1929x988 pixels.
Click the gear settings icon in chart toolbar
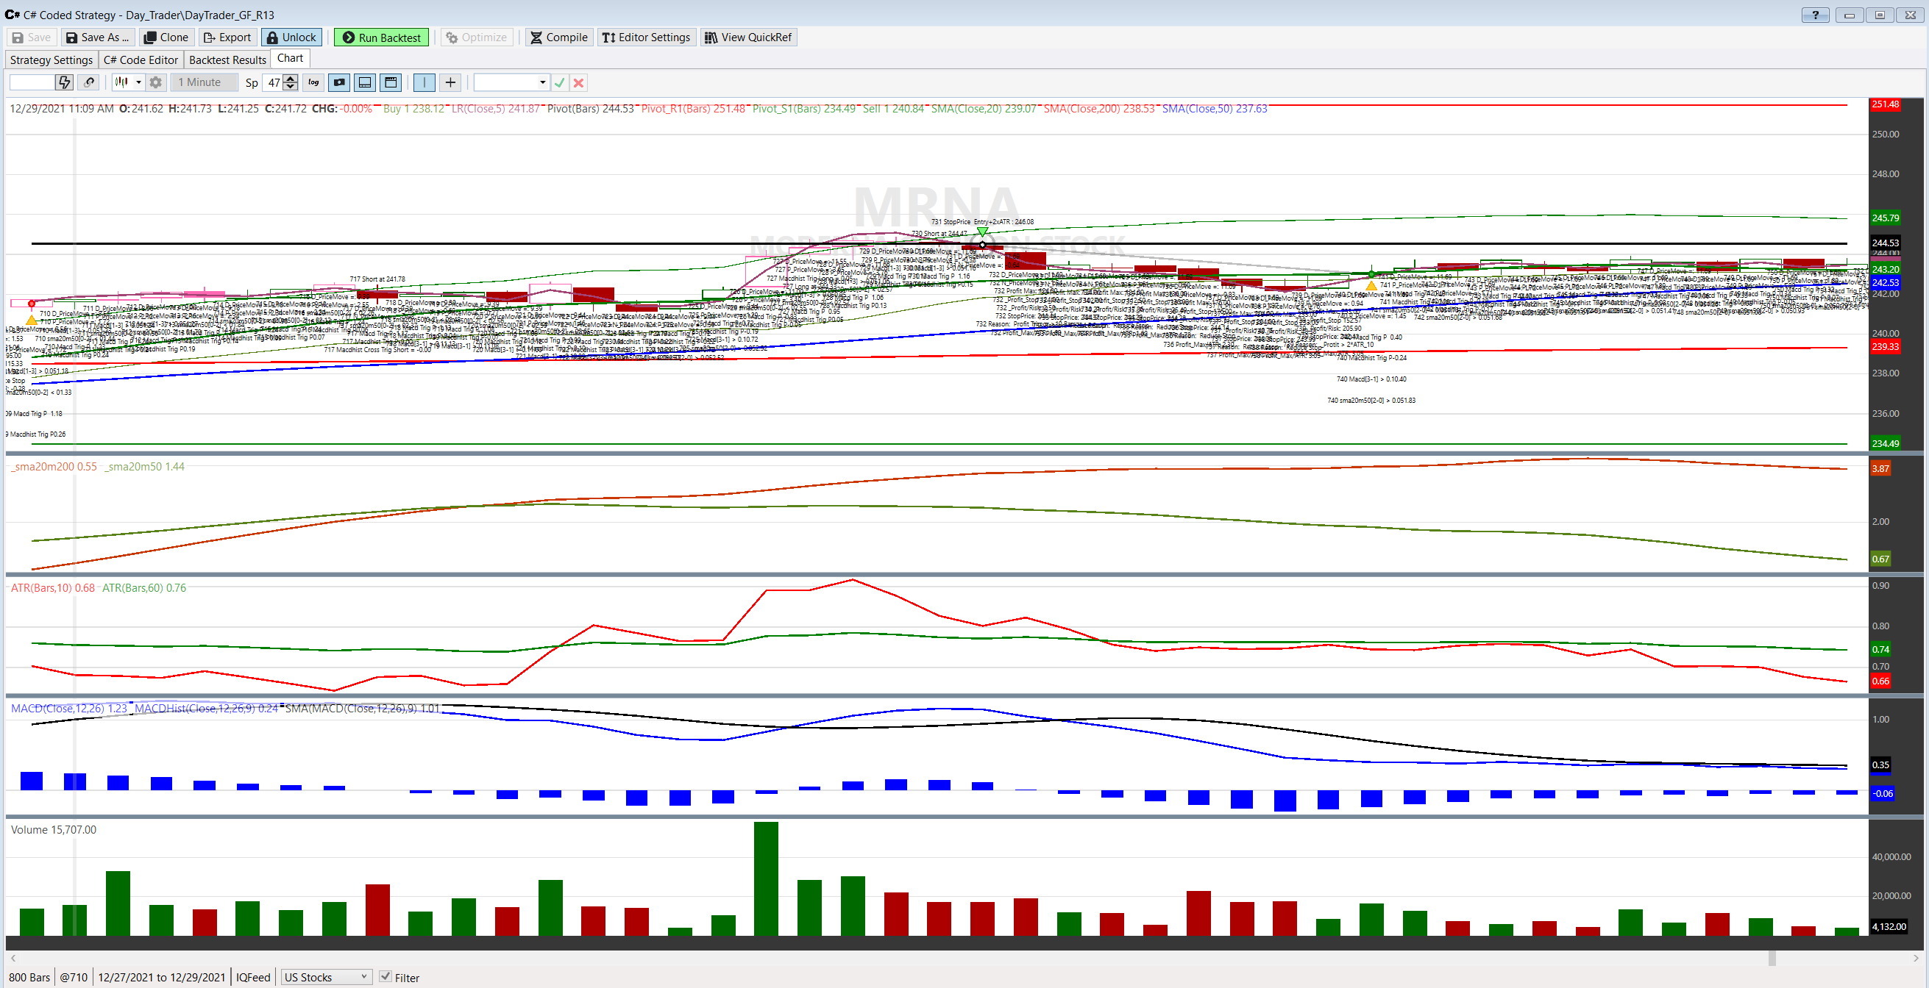point(155,82)
